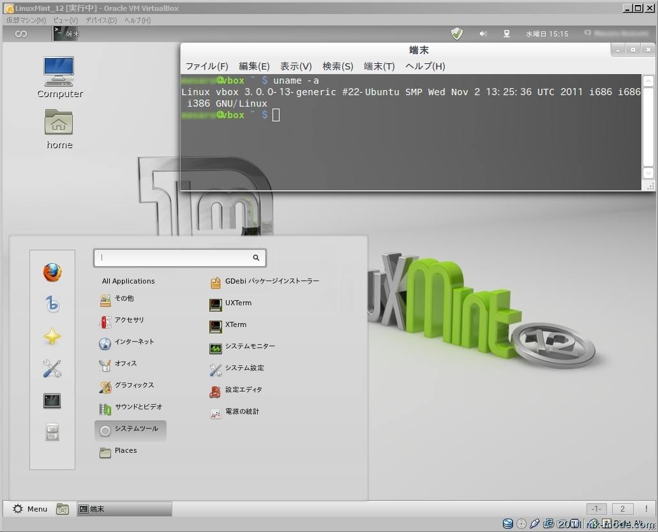Launch Firefox from the favorites sidebar
This screenshot has width=658, height=532.
point(52,273)
